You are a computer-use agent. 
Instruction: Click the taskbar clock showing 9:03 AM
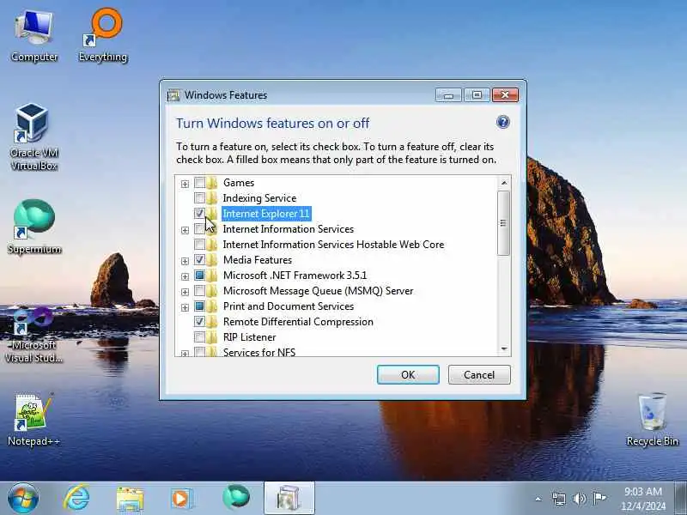642,498
